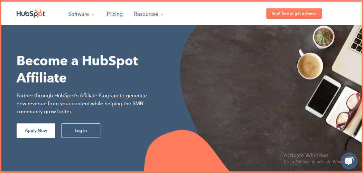Open the Software navigation menu
This screenshot has height=173, width=363.
pos(81,14)
